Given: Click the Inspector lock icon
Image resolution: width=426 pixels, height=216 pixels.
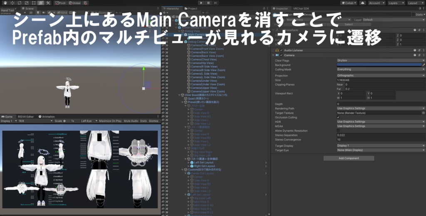Looking at the screenshot, I should (419, 9).
